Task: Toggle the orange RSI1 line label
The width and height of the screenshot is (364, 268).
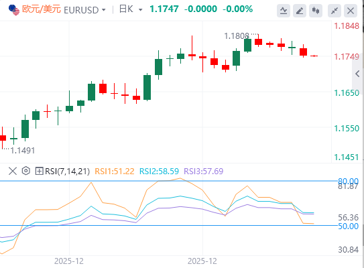Action: 115,172
